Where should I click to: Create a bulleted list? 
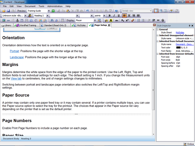(143, 20)
